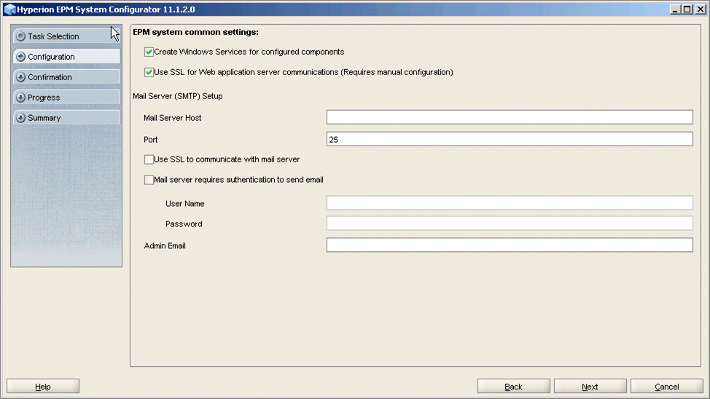Select the Task Selection step label
The width and height of the screenshot is (710, 399).
pos(53,36)
